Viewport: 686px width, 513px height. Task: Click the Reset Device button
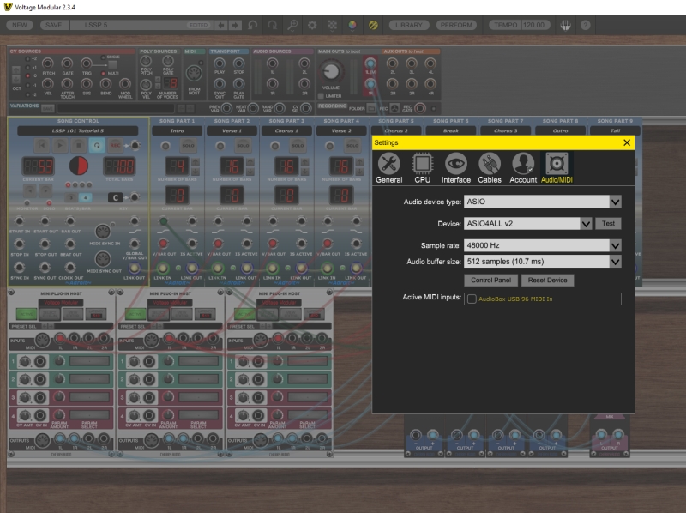547,281
